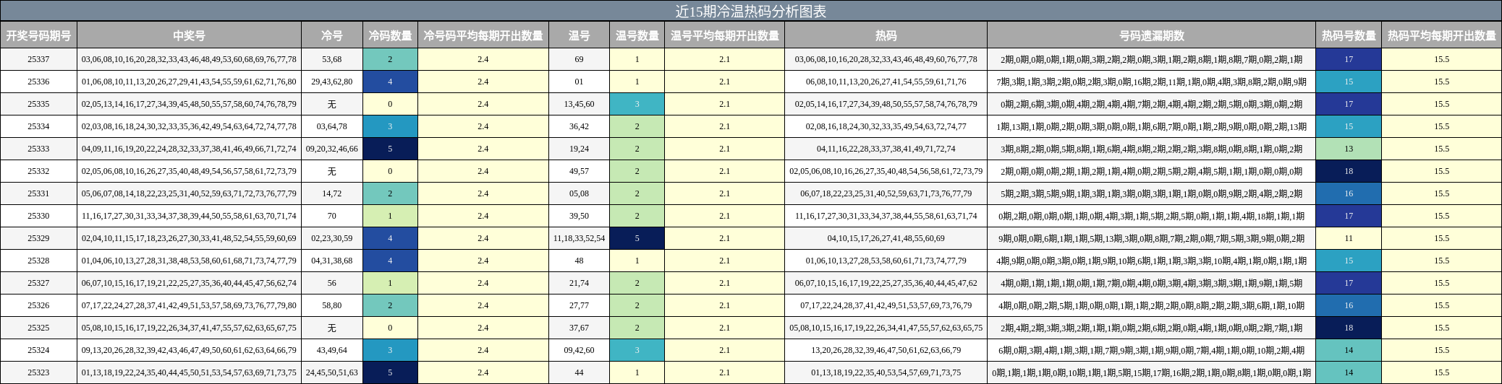Viewport: 1502px width, 384px height.
Task: Select period number 25336
Action: coord(38,82)
